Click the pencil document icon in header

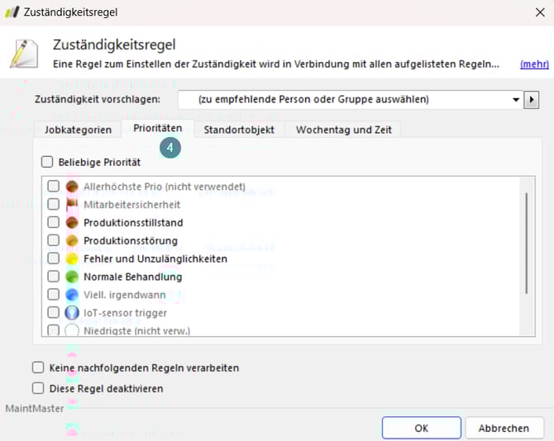[24, 54]
